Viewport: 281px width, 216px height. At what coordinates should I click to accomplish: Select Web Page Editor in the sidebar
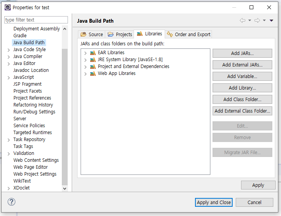pyautogui.click(x=30, y=167)
